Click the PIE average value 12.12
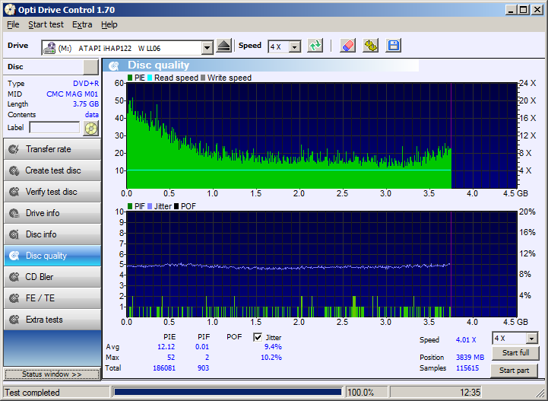This screenshot has width=548, height=401. point(166,347)
